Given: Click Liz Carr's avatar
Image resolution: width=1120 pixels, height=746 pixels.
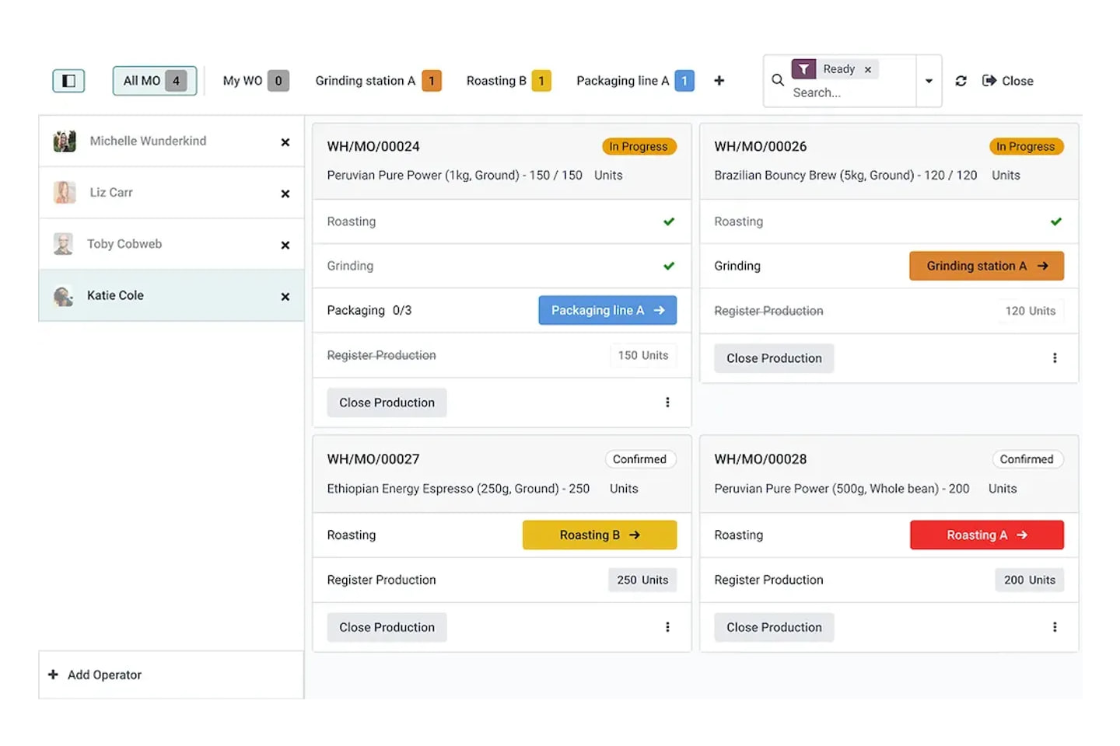Looking at the screenshot, I should click(x=65, y=192).
